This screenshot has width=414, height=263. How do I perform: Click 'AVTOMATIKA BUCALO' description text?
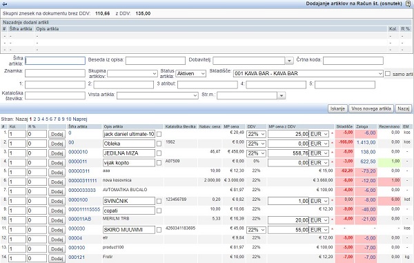coord(125,190)
